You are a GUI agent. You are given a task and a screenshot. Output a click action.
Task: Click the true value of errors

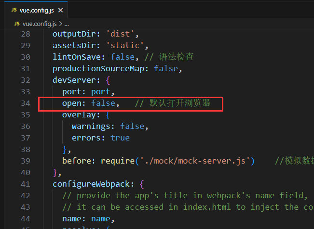pos(120,138)
